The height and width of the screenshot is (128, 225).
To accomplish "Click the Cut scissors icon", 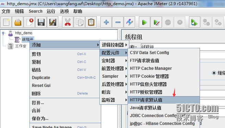I will (x=68, y=22).
